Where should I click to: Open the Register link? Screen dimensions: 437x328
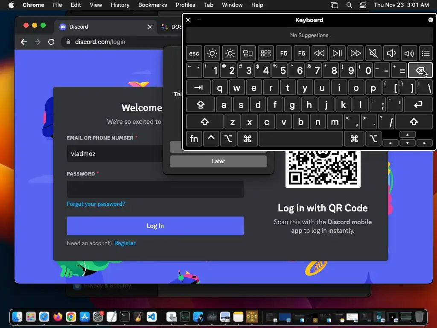125,243
